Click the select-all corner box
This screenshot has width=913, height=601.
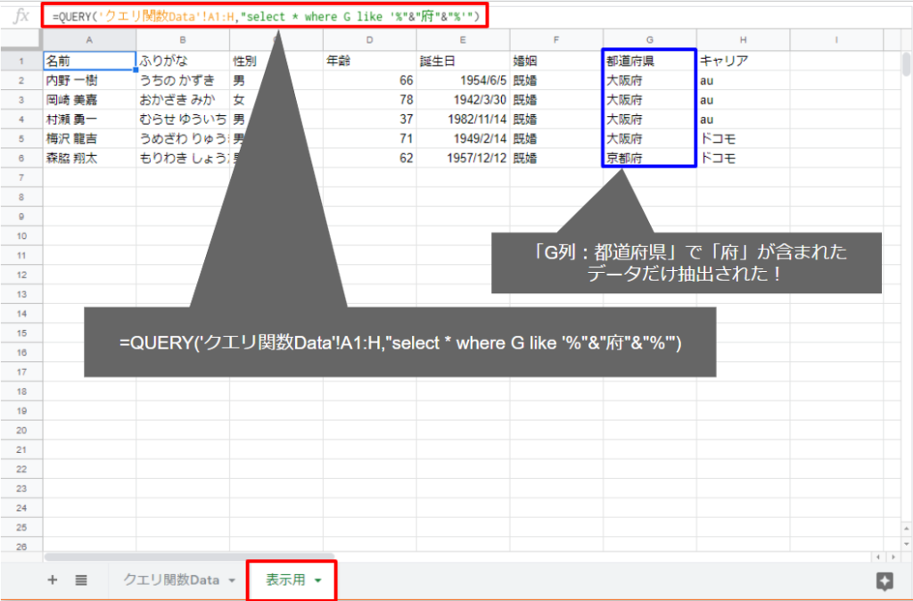click(21, 39)
